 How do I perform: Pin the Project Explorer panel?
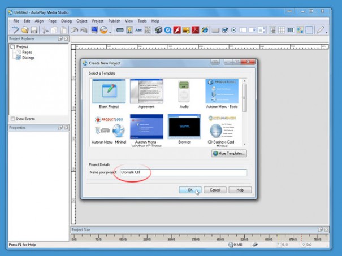point(60,38)
